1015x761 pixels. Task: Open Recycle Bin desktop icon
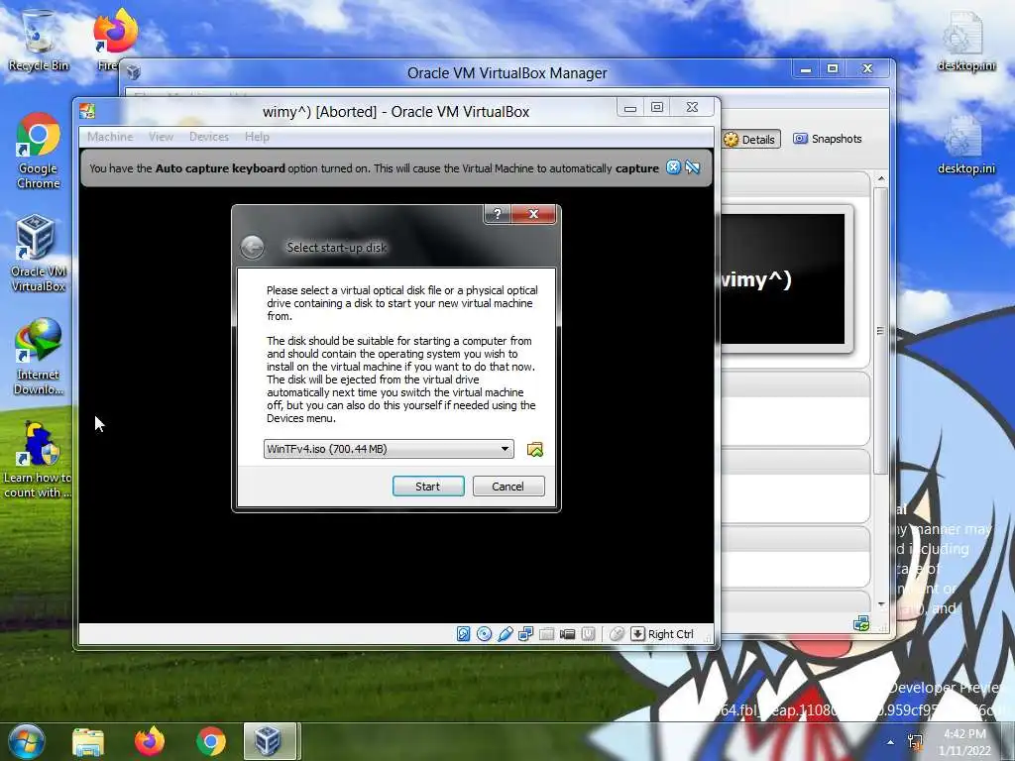click(39, 40)
